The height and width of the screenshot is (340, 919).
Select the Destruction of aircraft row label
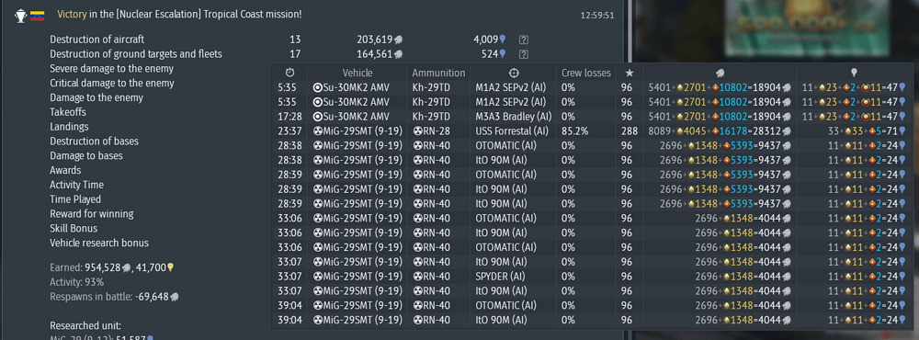tap(97, 40)
